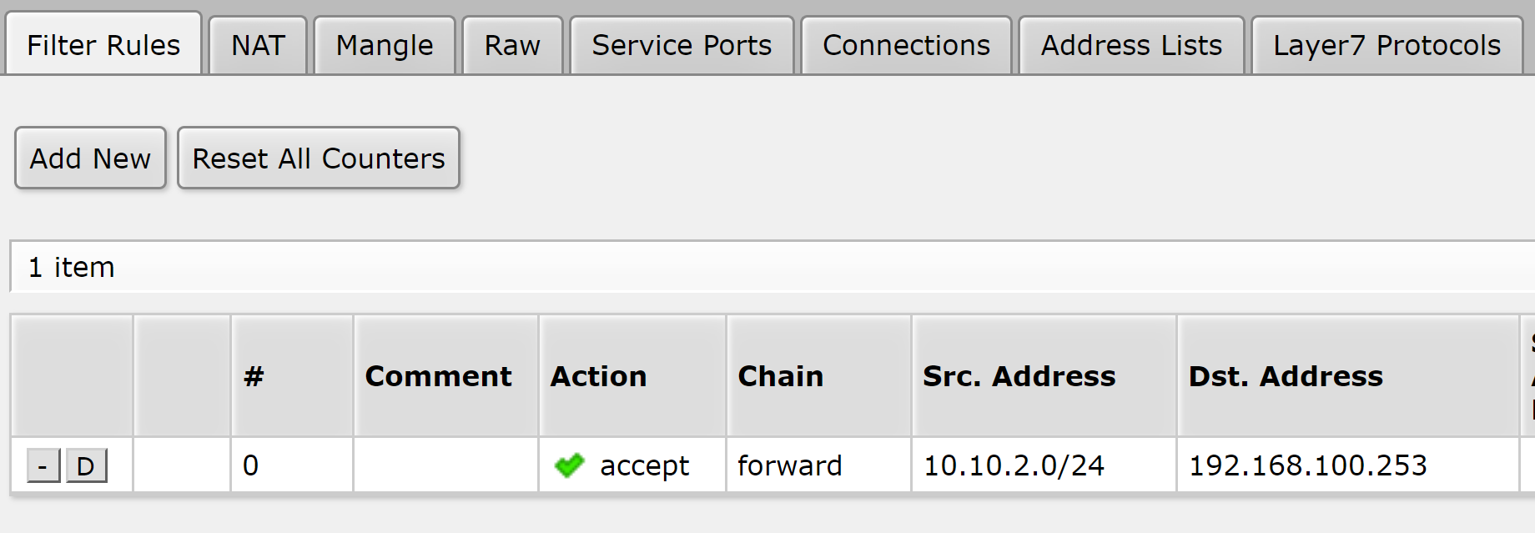Open the Layer7 Protocols tab
This screenshot has width=1535, height=533.
tap(1387, 45)
